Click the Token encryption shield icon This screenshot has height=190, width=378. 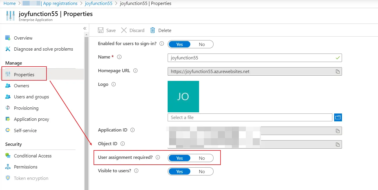pos(8,178)
